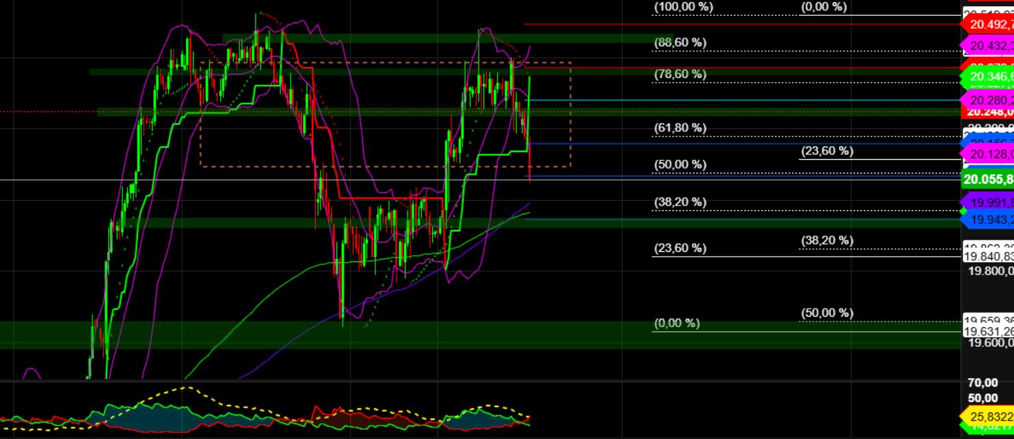Click the magenta 20.280 price marker
Image resolution: width=1014 pixels, height=439 pixels.
[x=990, y=101]
